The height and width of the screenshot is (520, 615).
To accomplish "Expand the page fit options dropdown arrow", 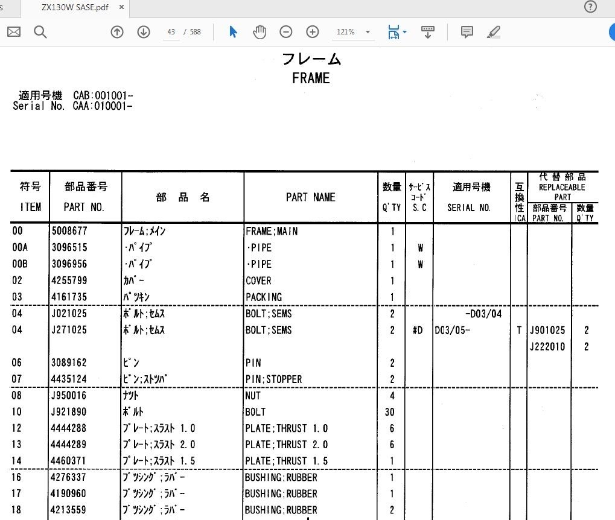I will coord(404,31).
